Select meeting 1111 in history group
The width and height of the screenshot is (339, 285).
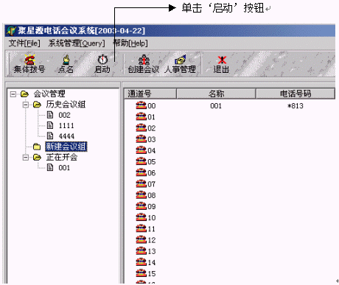(66, 126)
